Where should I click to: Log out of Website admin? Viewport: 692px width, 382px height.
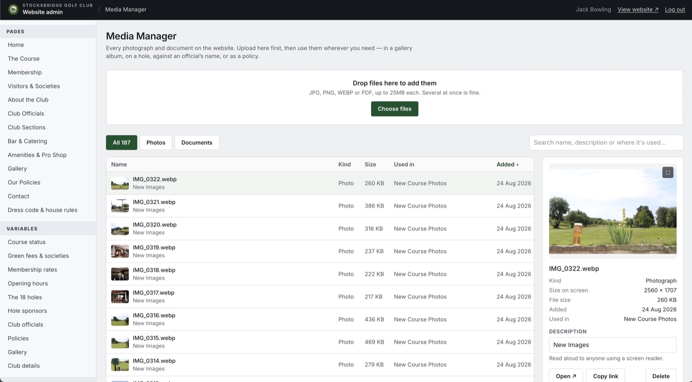pyautogui.click(x=675, y=9)
